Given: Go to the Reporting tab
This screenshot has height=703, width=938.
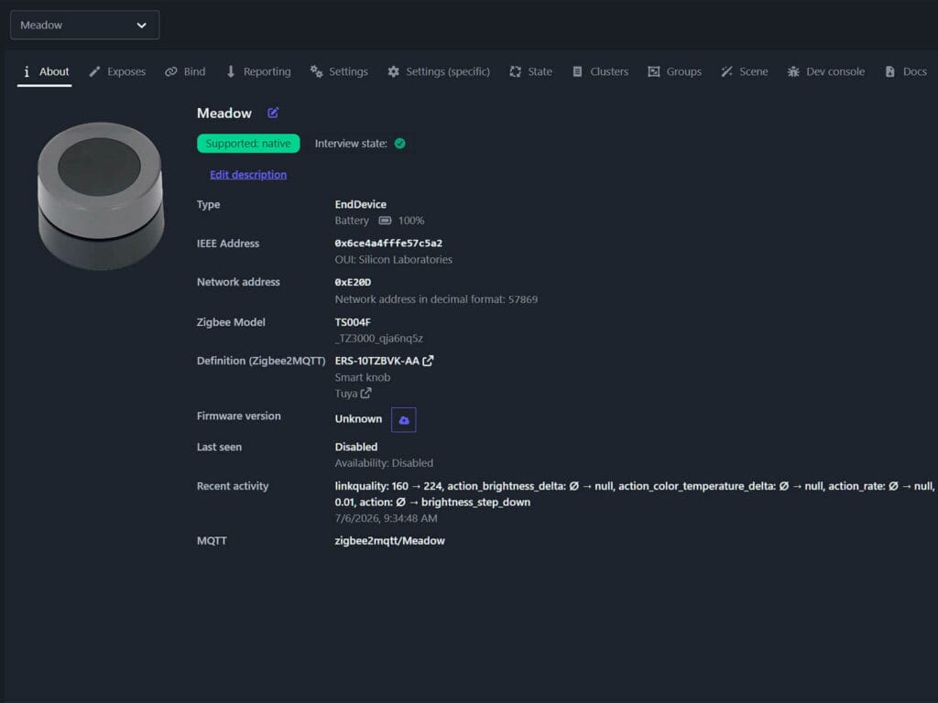Looking at the screenshot, I should point(257,71).
